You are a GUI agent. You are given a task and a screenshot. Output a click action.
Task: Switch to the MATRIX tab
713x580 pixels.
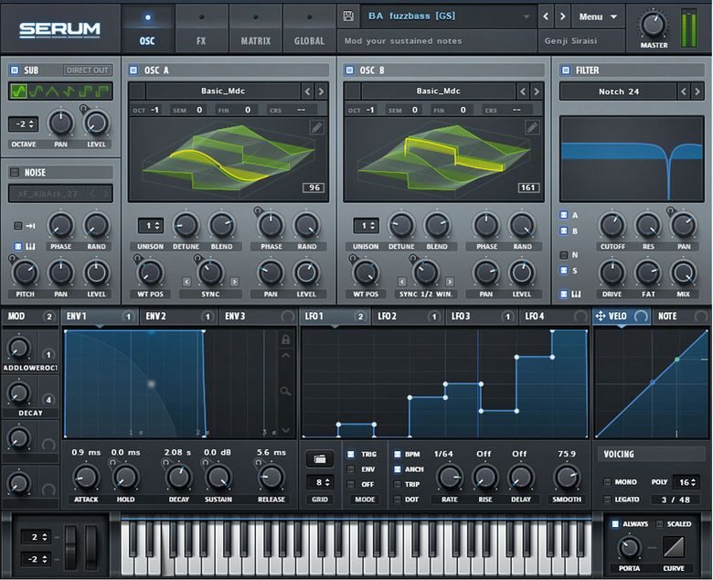coord(256,30)
